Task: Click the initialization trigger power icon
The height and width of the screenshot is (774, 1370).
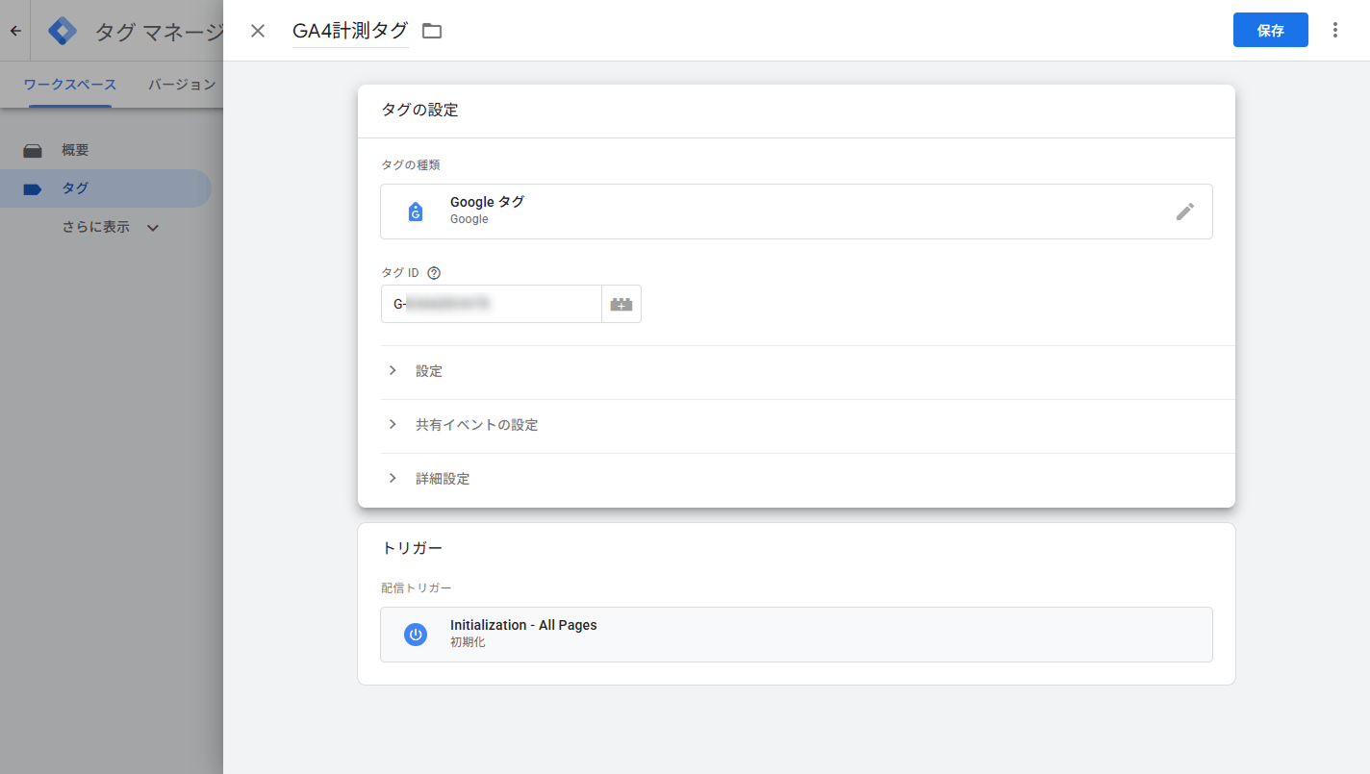Action: pyautogui.click(x=416, y=635)
